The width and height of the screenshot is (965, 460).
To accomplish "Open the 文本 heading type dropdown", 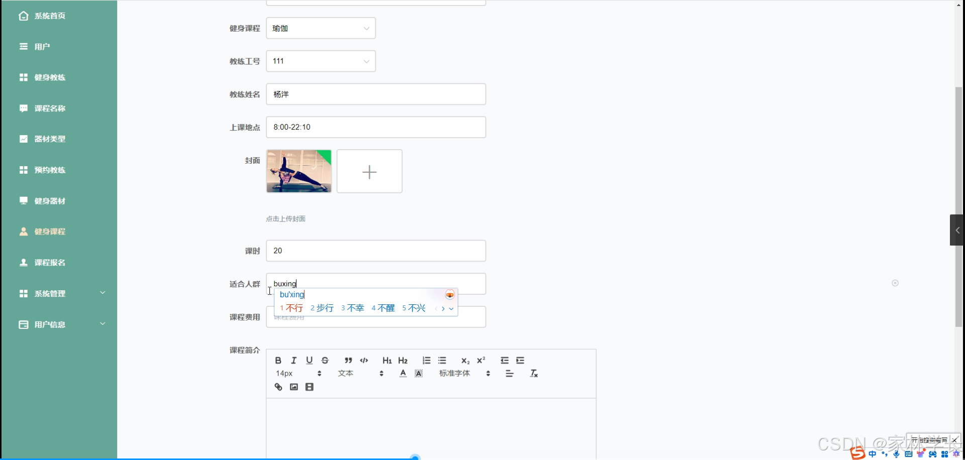I will coord(360,374).
